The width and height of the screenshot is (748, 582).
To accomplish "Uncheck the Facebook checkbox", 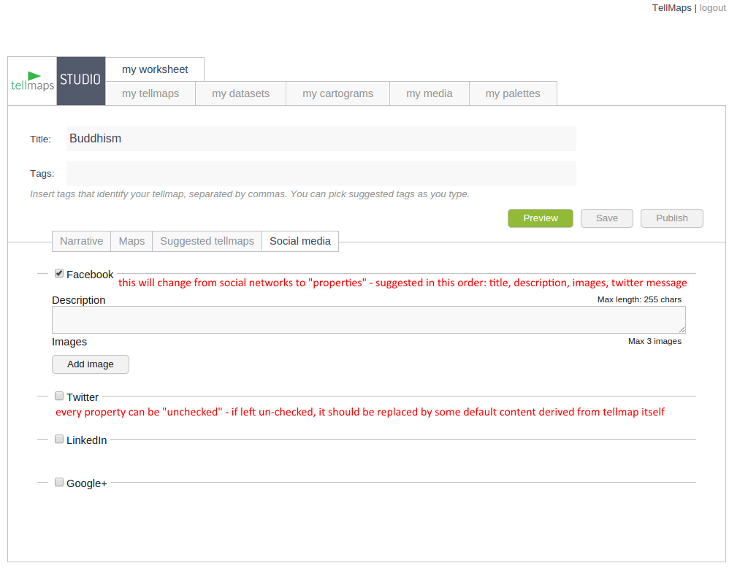I will click(59, 274).
